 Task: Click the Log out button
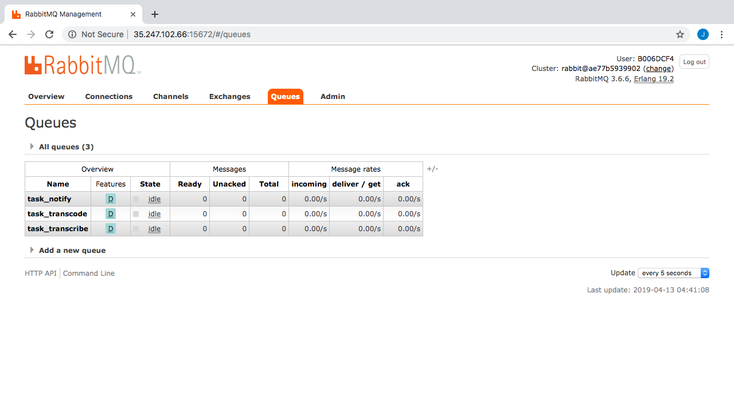pos(694,62)
